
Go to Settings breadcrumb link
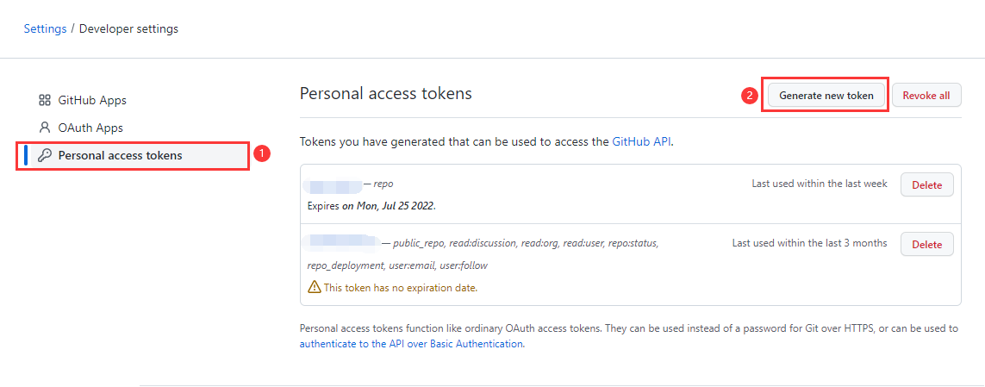[45, 29]
